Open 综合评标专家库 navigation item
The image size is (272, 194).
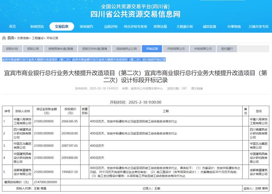coord(136,26)
